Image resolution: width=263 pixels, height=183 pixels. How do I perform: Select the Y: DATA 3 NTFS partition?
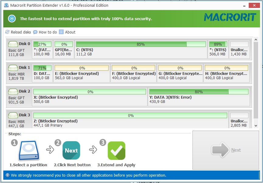(199, 97)
